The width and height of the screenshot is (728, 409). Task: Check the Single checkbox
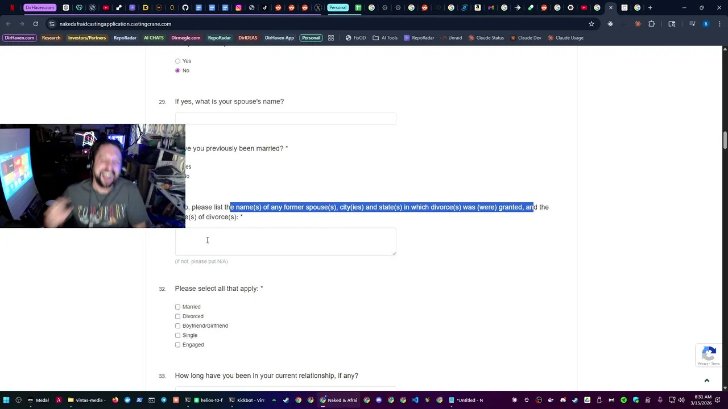(177, 335)
